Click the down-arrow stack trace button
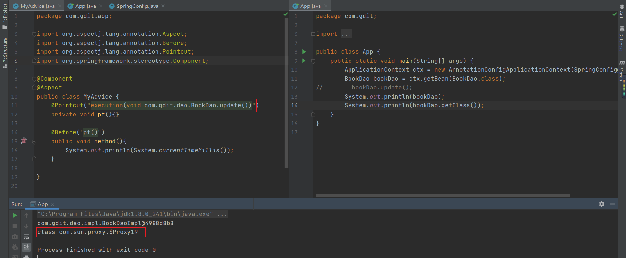This screenshot has width=626, height=258. click(26, 226)
